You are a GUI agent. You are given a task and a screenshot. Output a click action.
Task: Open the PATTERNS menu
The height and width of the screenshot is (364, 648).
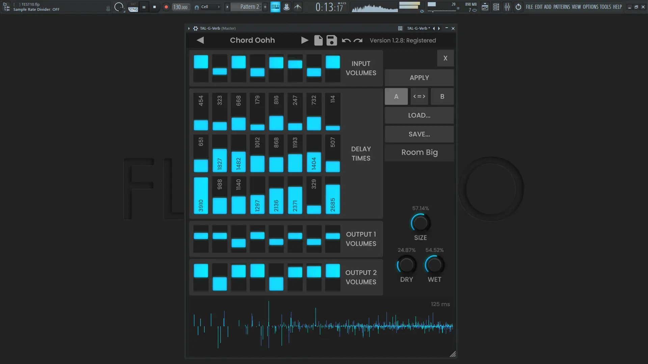[x=562, y=7]
